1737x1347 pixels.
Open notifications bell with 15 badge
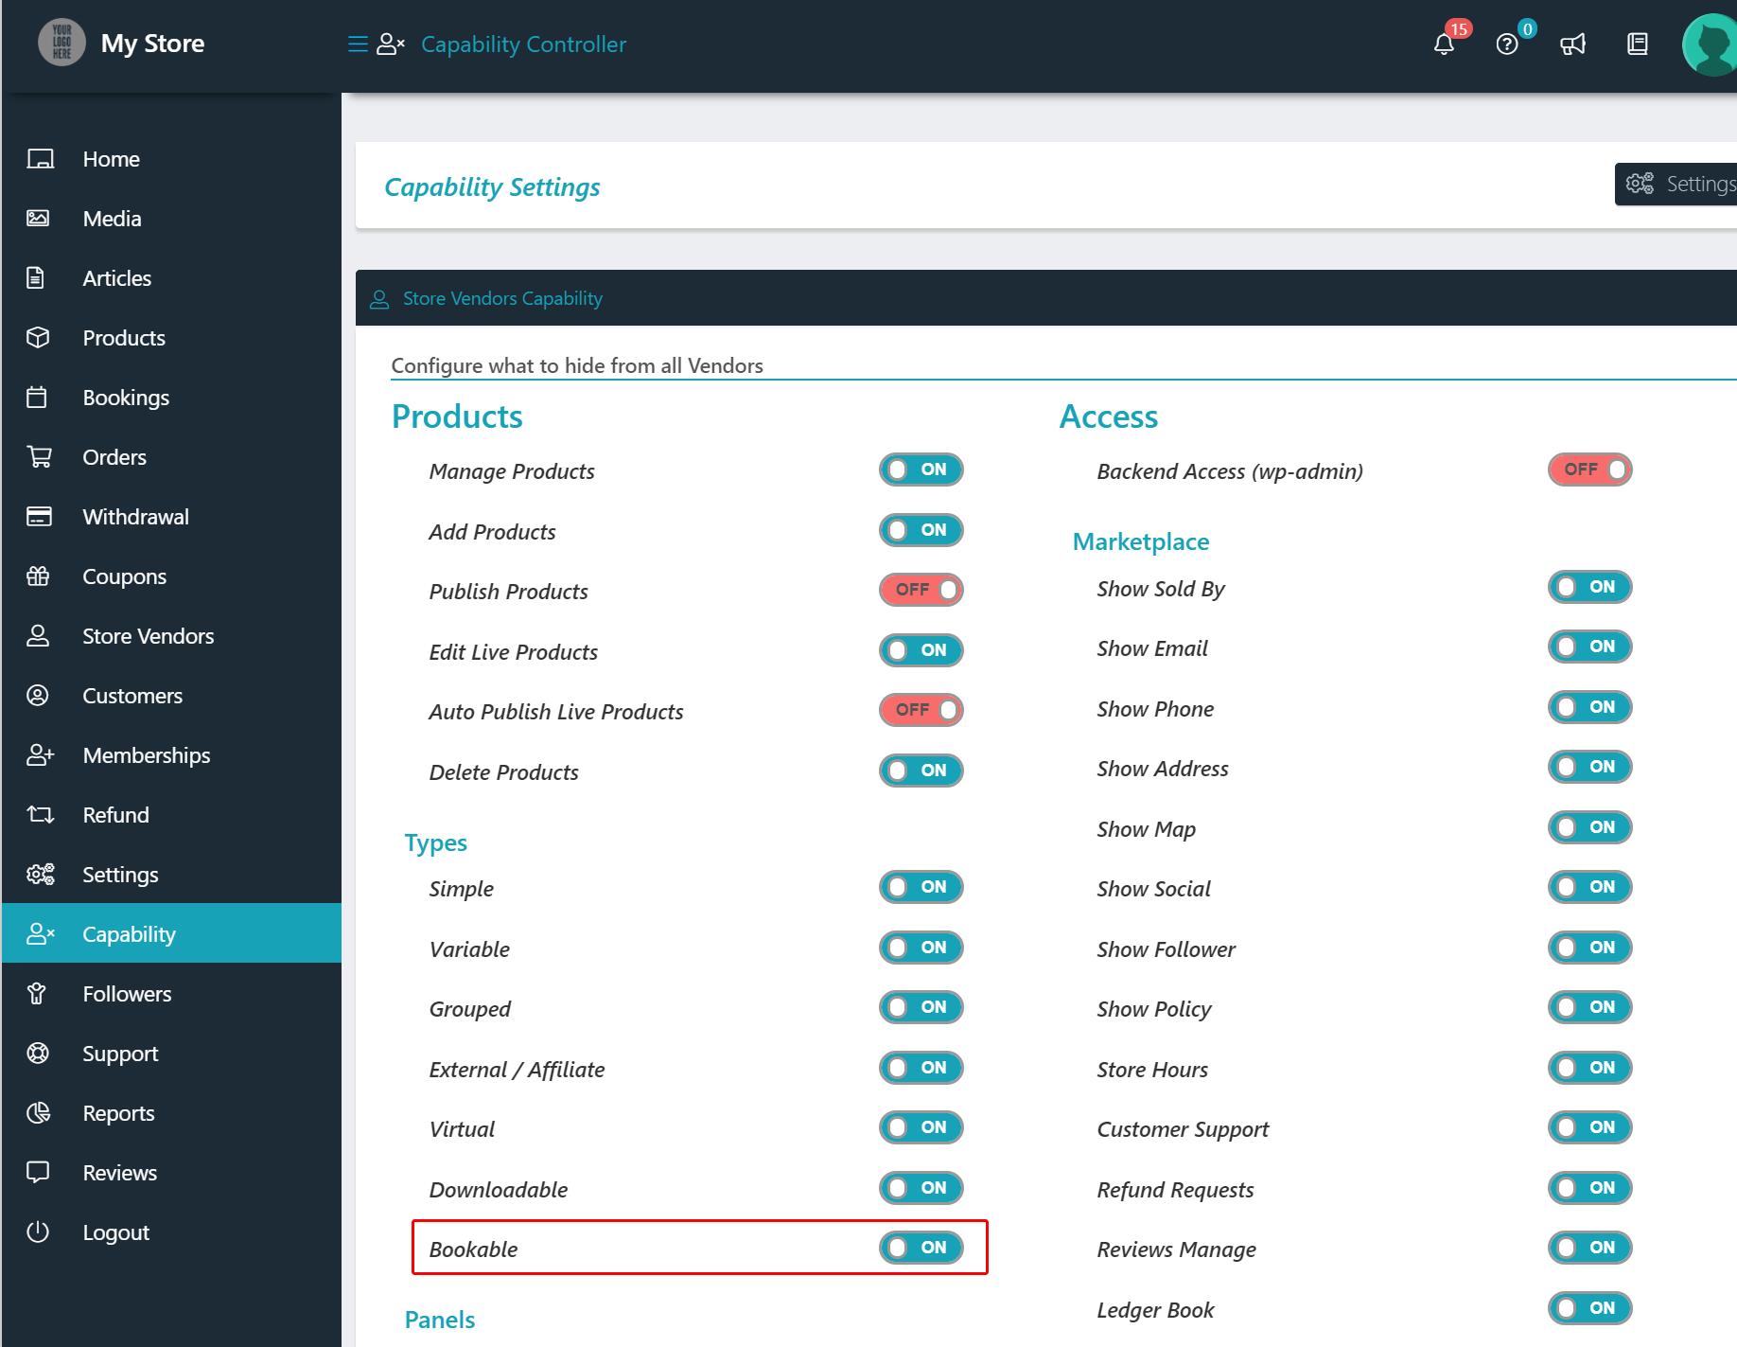(x=1445, y=44)
